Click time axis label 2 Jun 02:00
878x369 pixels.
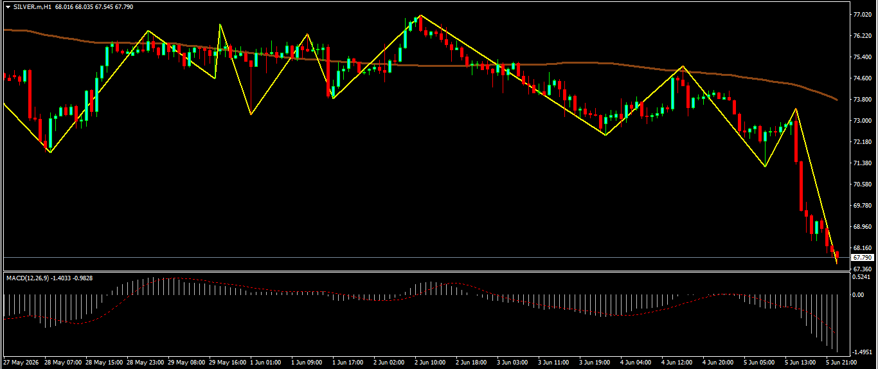point(389,363)
